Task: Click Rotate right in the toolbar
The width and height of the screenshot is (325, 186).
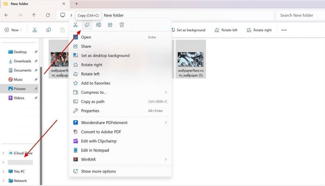Action: point(259,30)
